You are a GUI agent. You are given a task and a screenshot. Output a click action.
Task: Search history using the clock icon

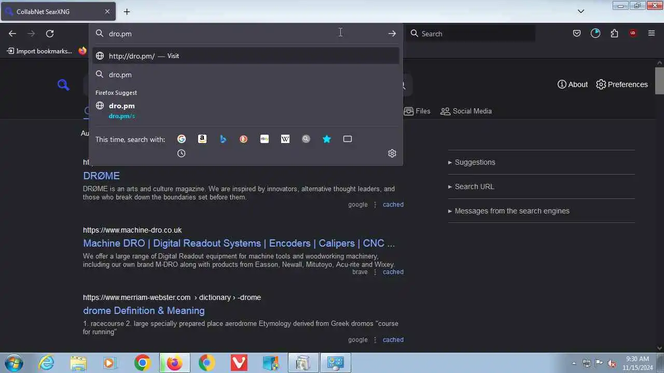[x=182, y=153]
